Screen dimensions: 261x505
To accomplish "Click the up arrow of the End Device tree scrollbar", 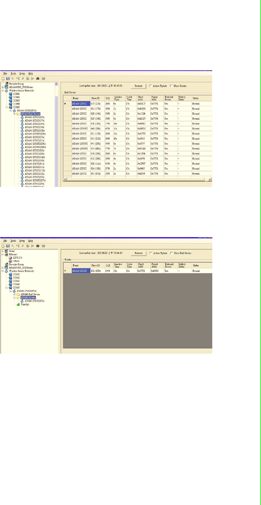I will [56, 84].
